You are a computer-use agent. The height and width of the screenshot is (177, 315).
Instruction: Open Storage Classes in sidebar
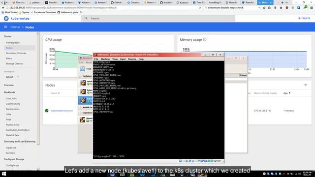click(x=14, y=63)
